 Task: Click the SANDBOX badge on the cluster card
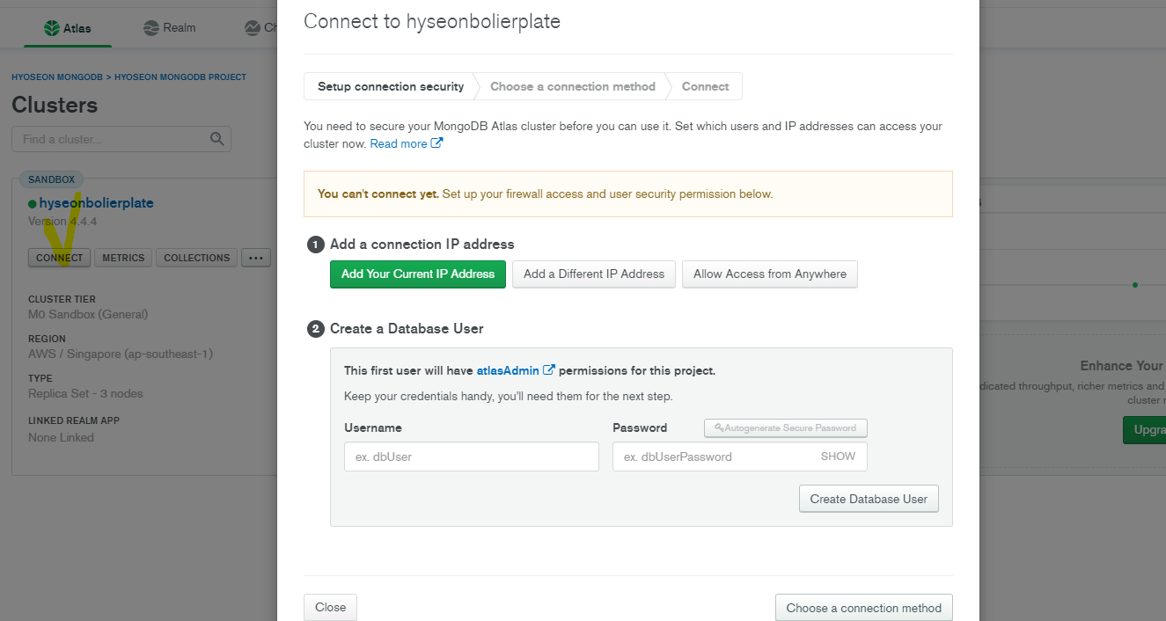click(x=52, y=179)
